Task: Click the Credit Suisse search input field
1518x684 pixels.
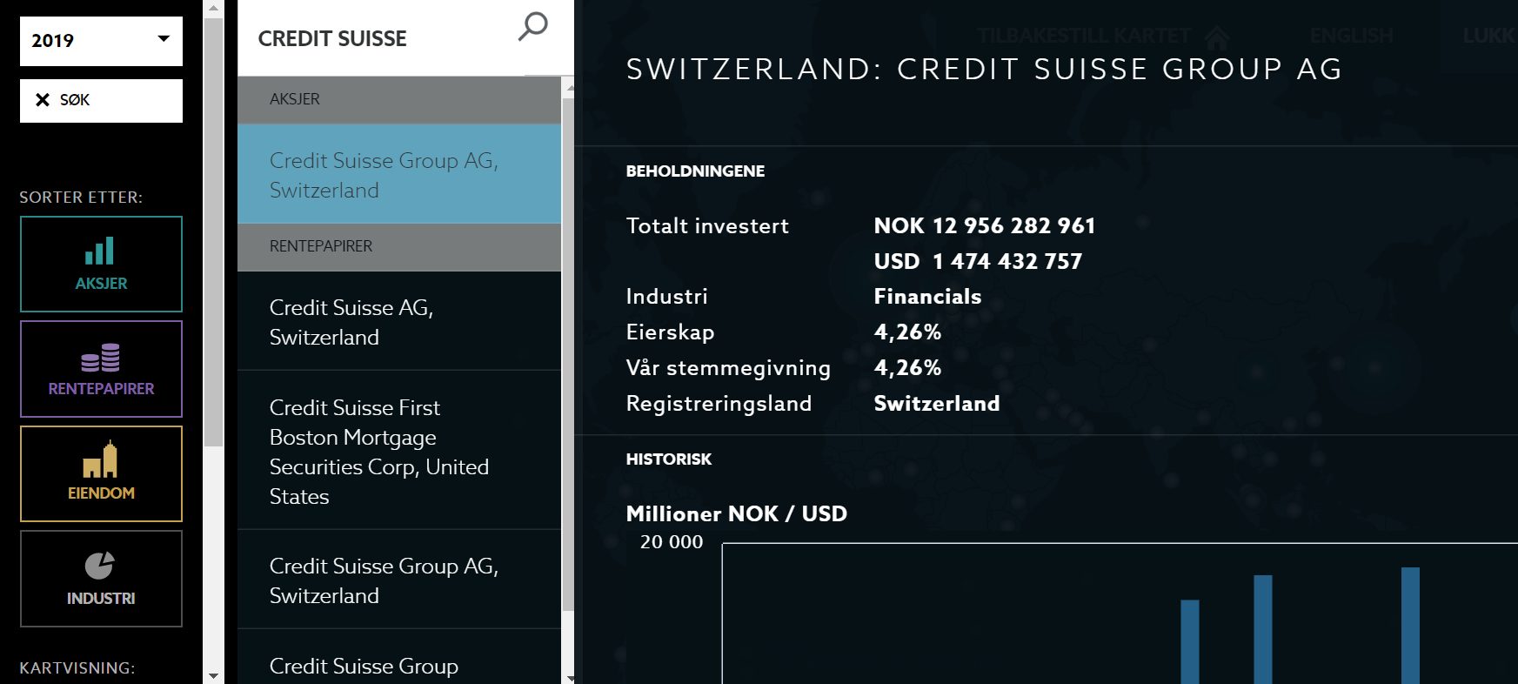Action: (x=383, y=38)
